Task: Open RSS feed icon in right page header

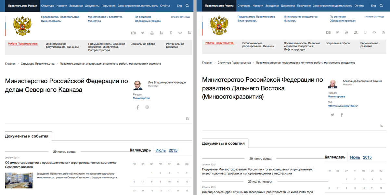Action: point(383,32)
